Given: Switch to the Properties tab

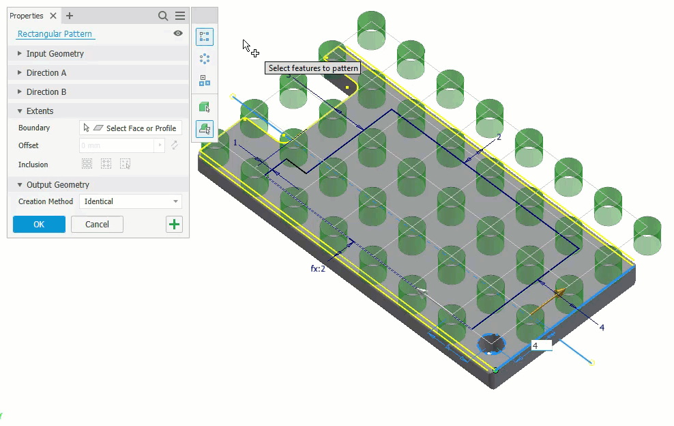Looking at the screenshot, I should pos(27,16).
